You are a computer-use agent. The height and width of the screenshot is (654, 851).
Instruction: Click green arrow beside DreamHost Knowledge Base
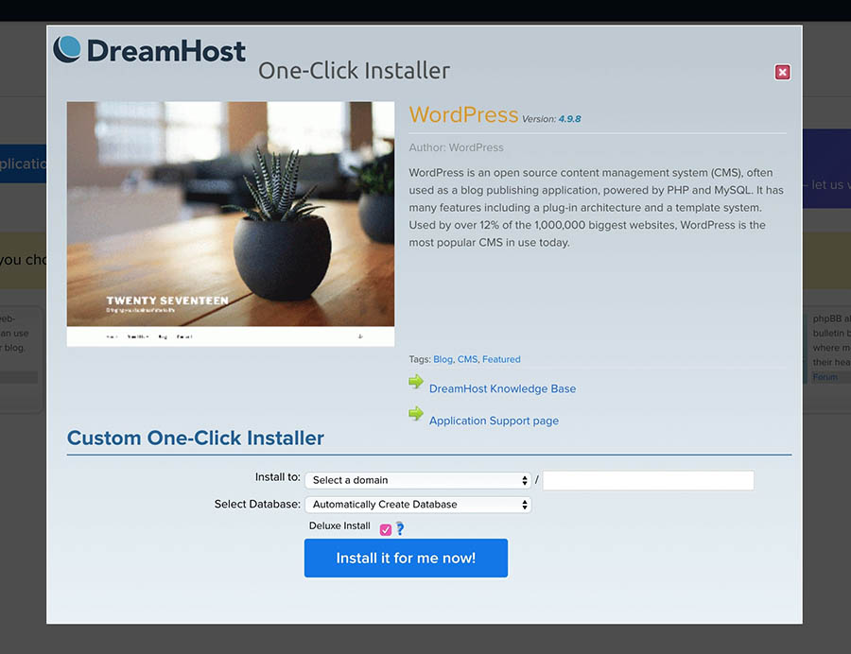(416, 382)
